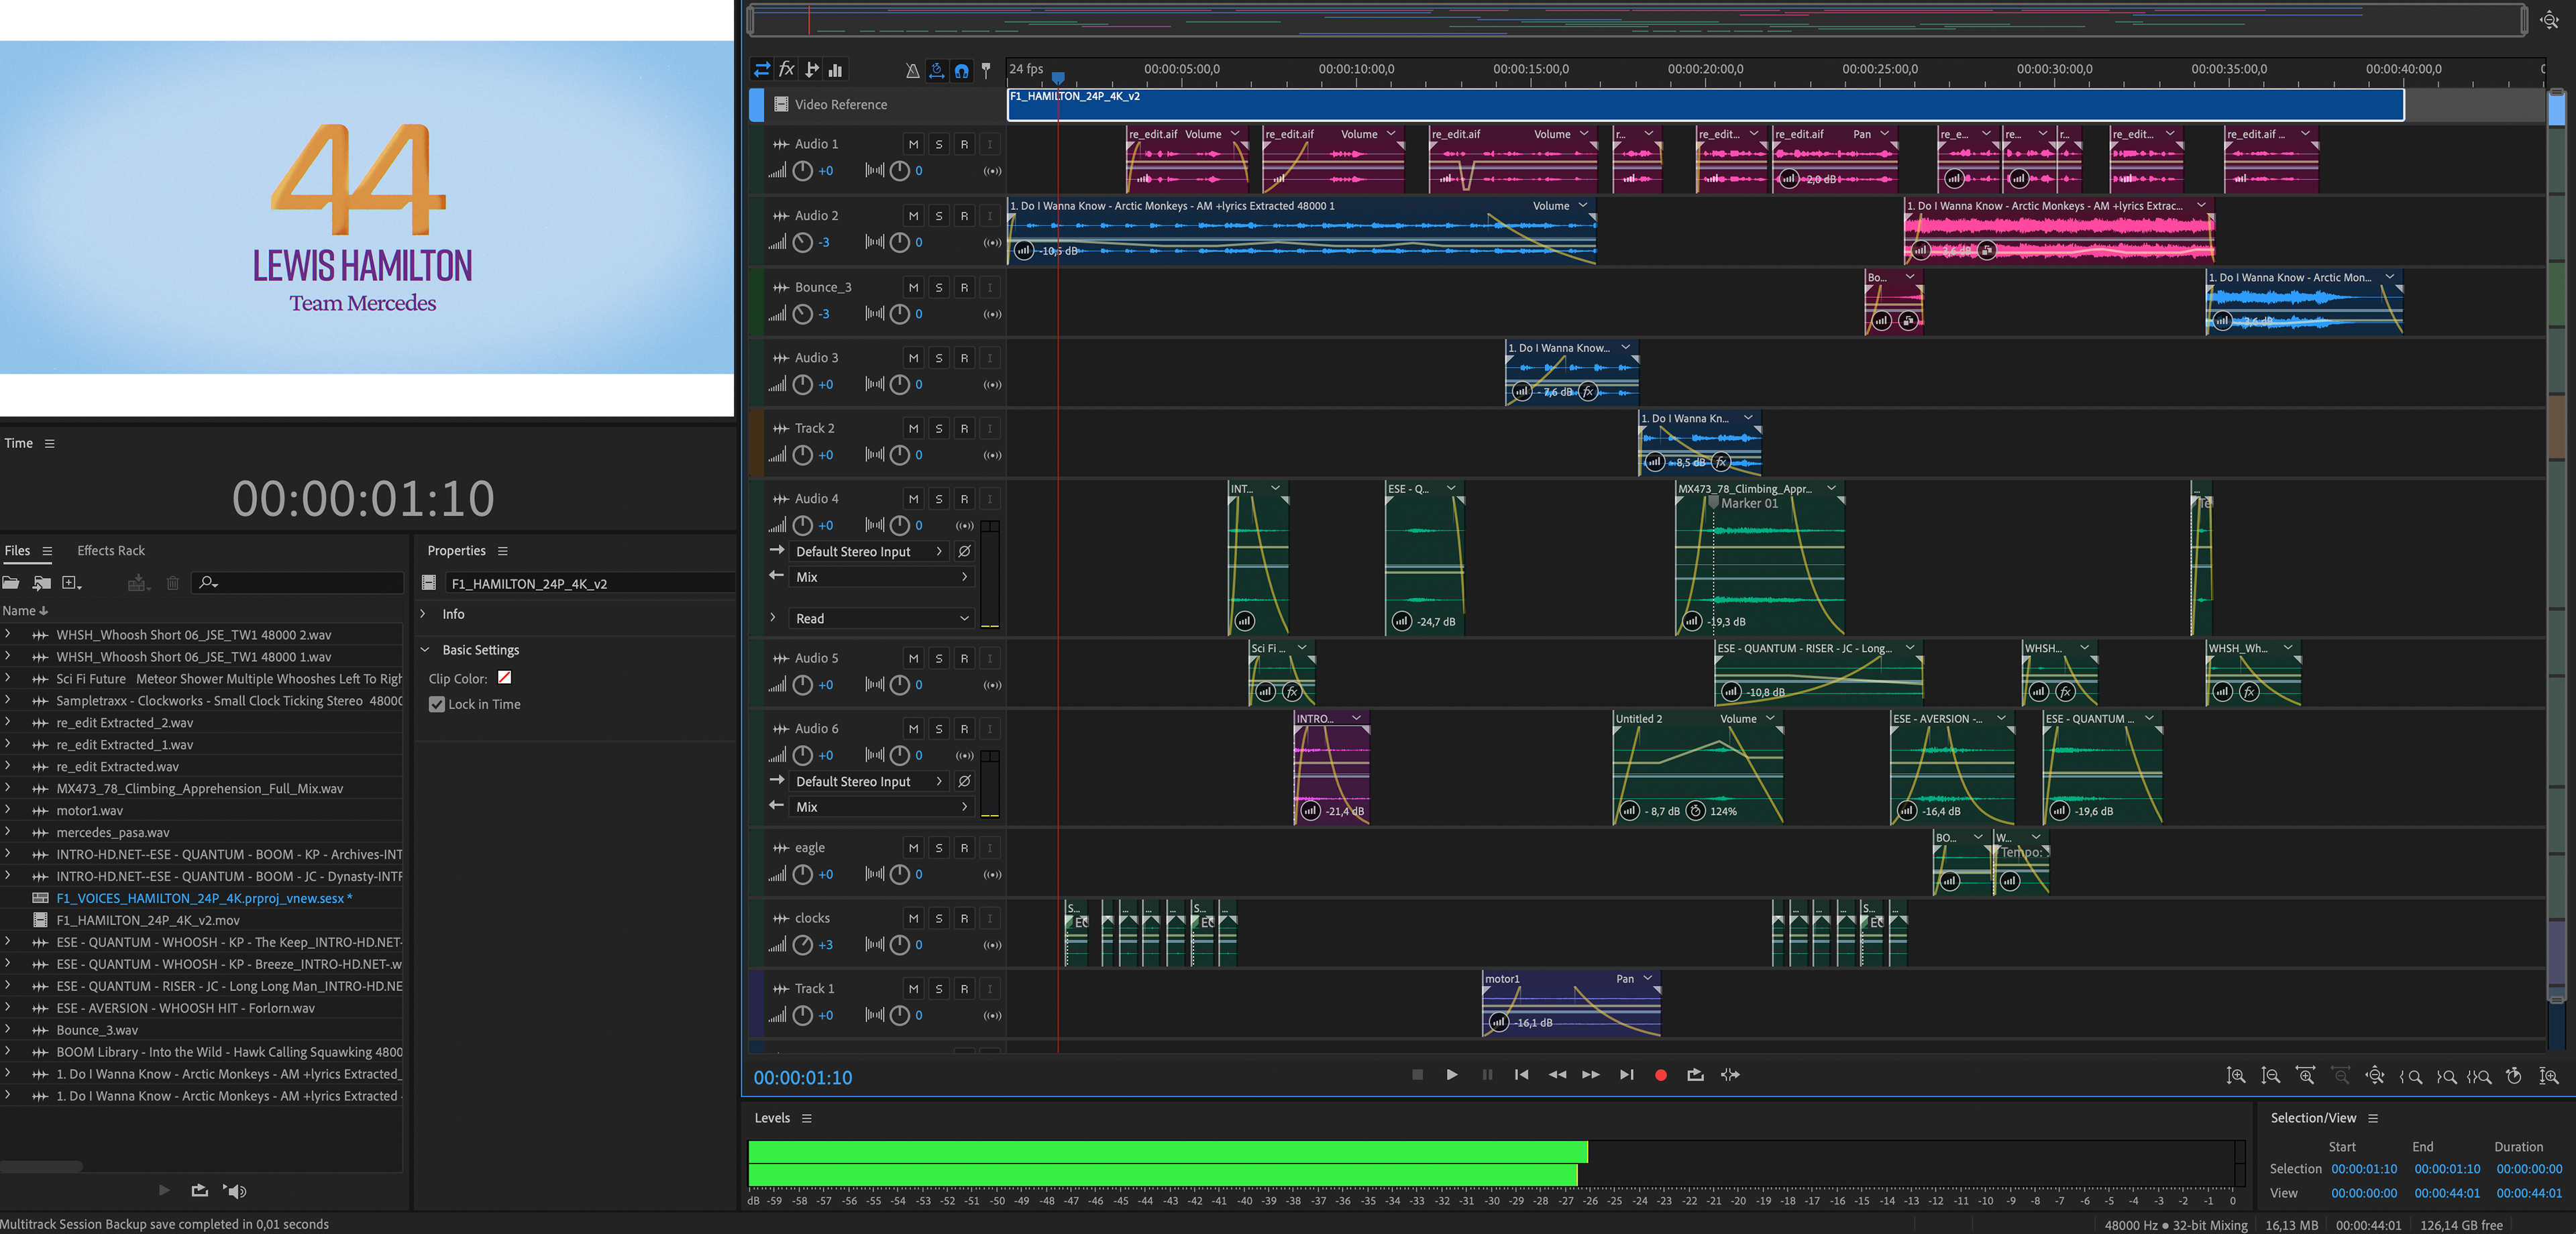Click Zoom to Selection icon
Screen dimensions: 2576x1234
click(2479, 1076)
